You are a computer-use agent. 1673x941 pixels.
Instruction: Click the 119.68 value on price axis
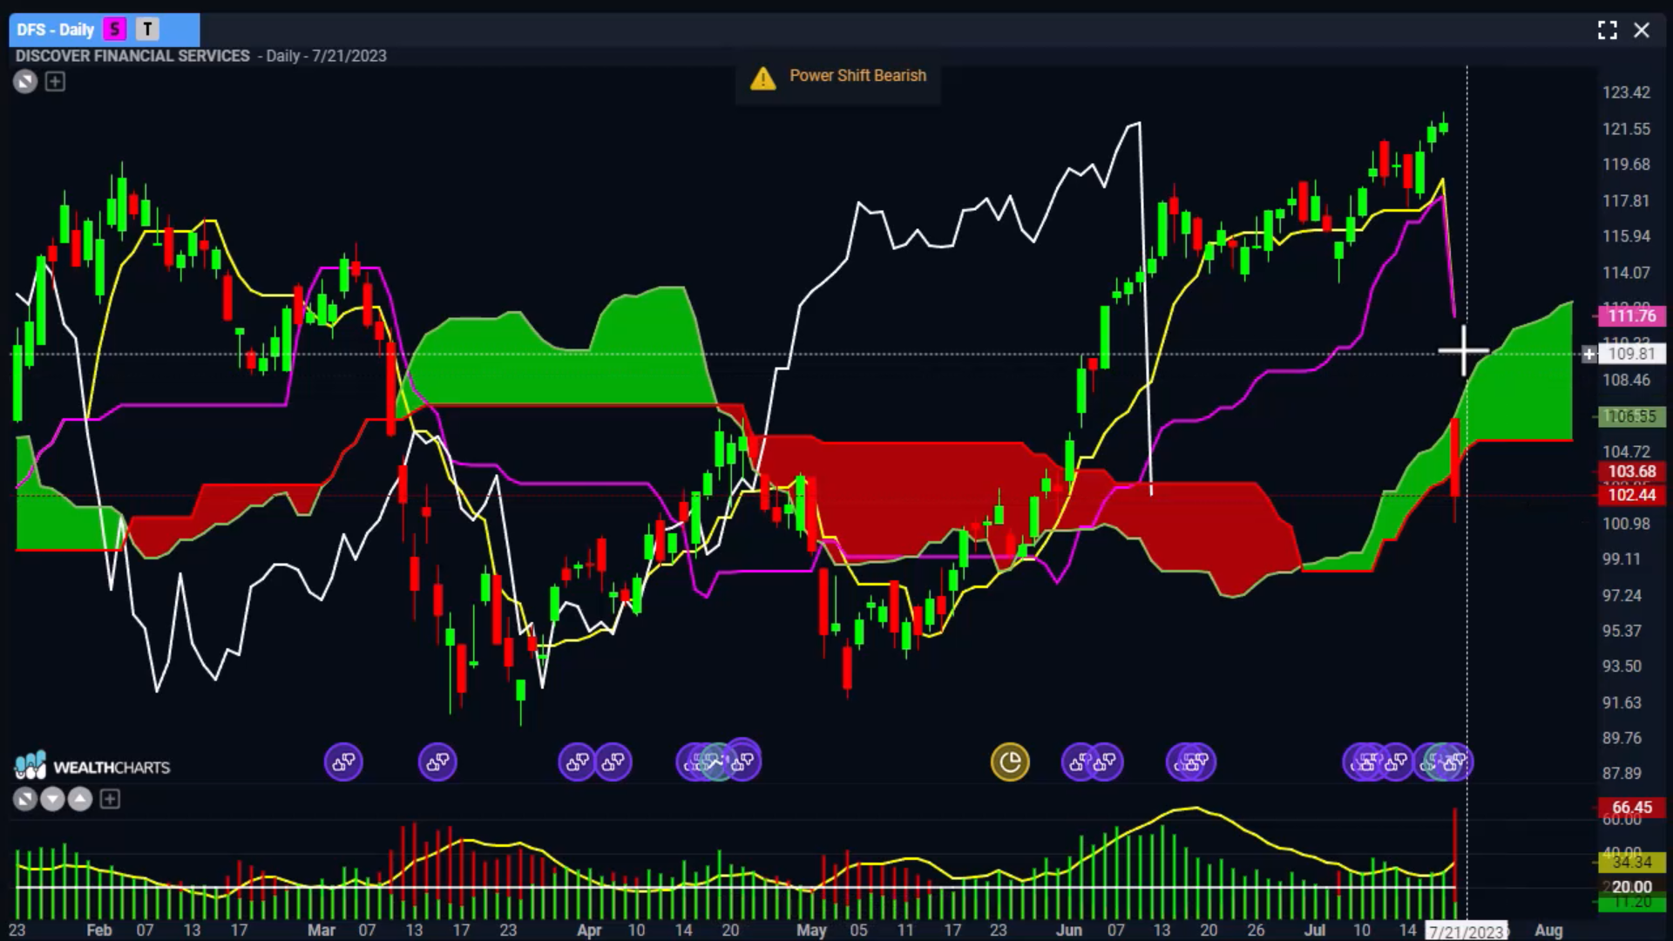tap(1626, 164)
